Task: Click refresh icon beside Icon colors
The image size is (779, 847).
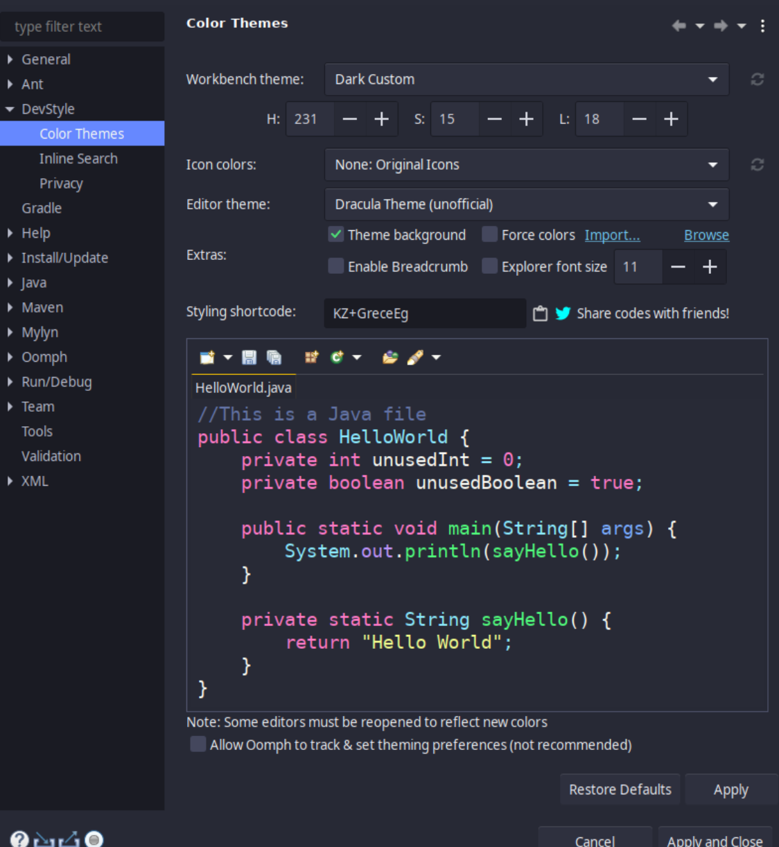Action: [x=757, y=165]
